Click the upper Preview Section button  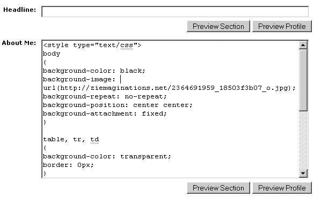218,26
